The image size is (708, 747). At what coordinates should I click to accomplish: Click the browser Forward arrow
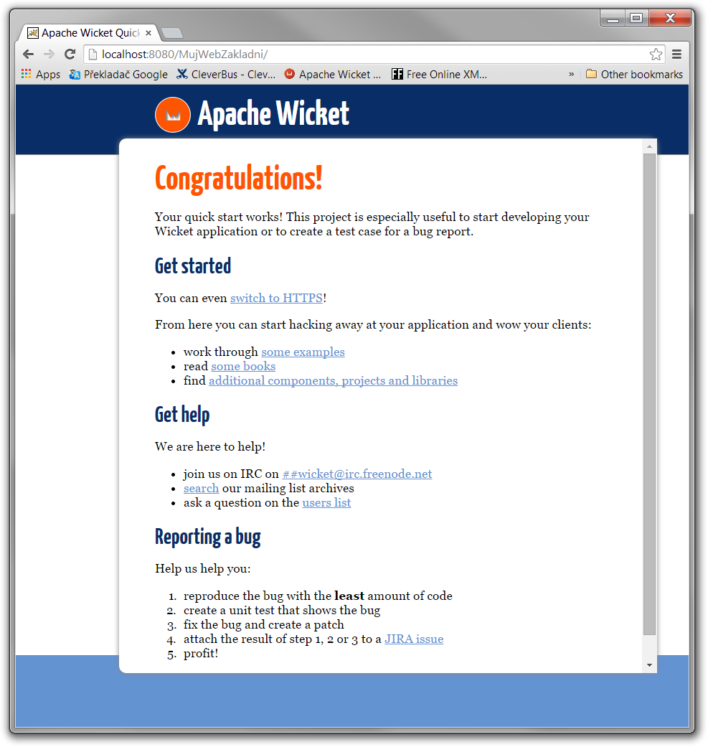49,55
